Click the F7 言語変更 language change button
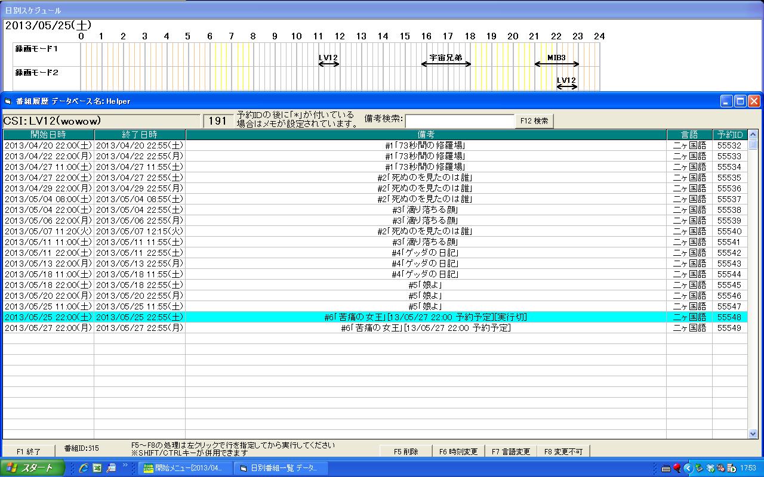This screenshot has width=764, height=477. tap(511, 451)
